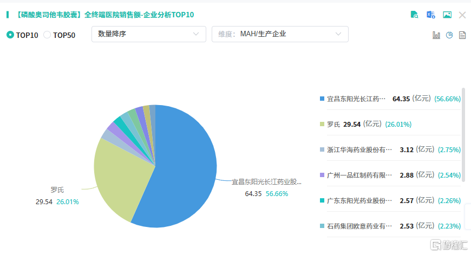Open the data table view icon
This screenshot has height=254, width=471.
point(462,35)
